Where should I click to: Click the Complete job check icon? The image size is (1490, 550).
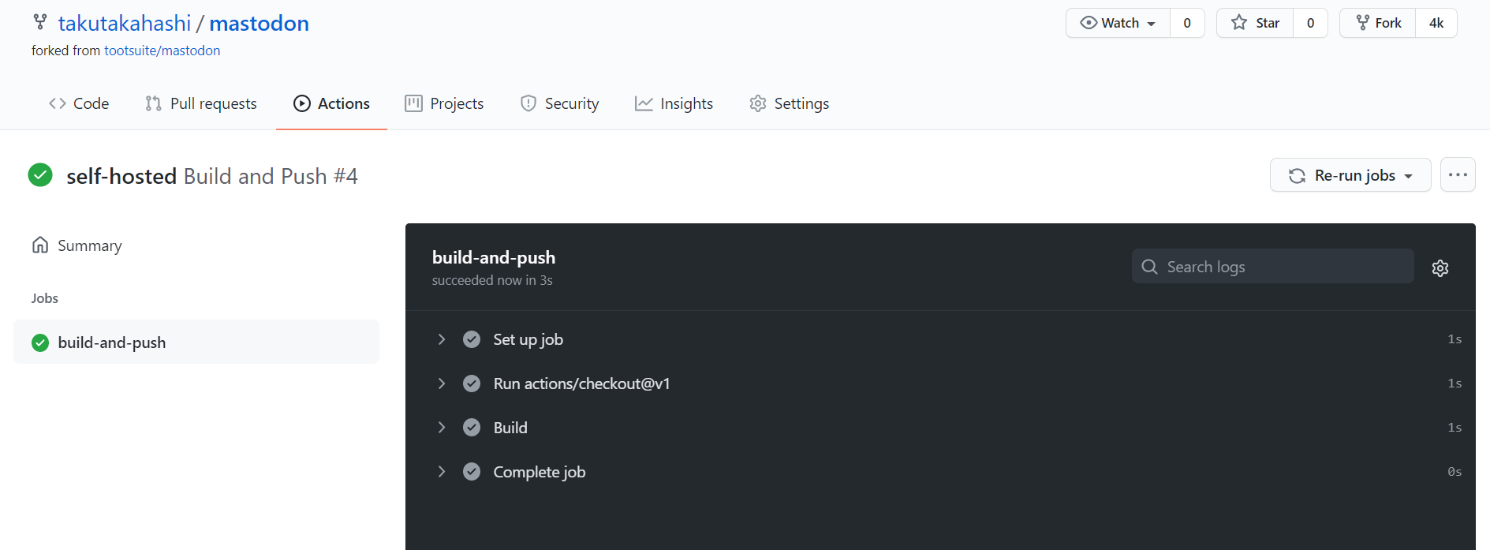(x=472, y=472)
